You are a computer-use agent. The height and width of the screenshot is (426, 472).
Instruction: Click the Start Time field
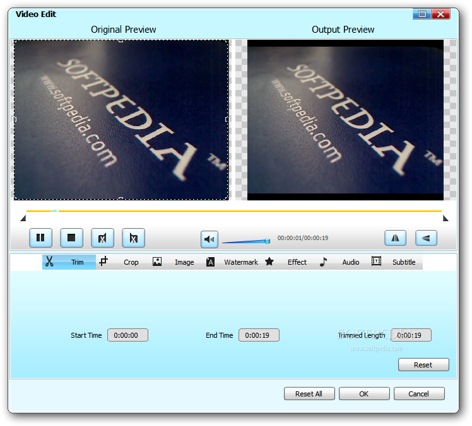pos(127,335)
